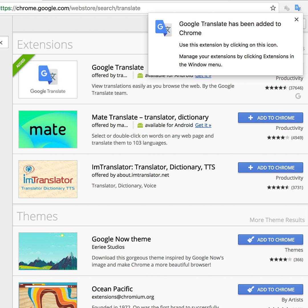Open ImTranslator: Translator, Dictionary, TTS title
308x308 pixels.
pos(153,167)
